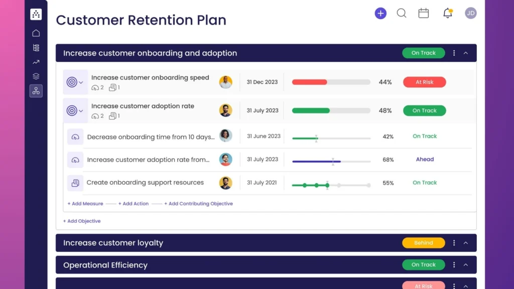The image size is (514, 289).
Task: Open the Calendar icon in the top bar
Action: pos(423,13)
